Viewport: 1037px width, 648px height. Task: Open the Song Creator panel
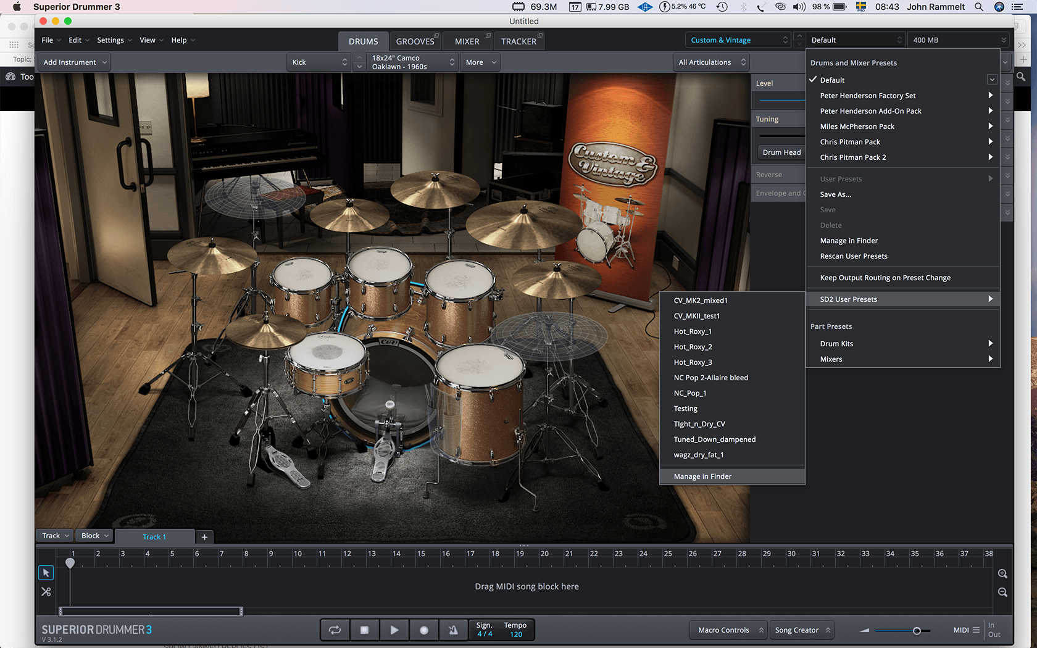802,630
